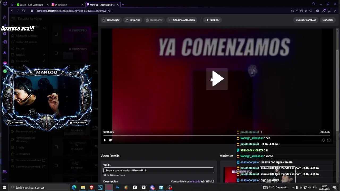Open GX Control speedometer sidebar icon
The image size is (340, 191).
click(5, 18)
